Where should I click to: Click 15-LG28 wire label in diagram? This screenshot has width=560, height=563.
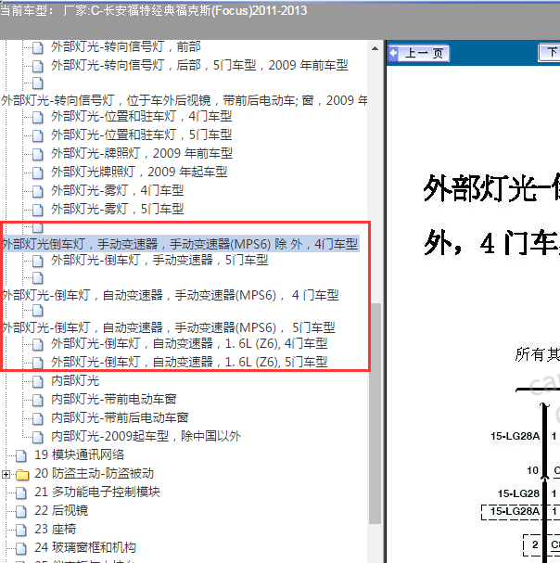518,493
